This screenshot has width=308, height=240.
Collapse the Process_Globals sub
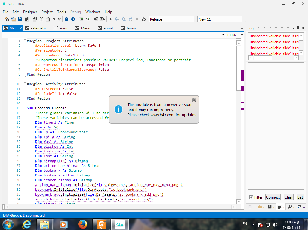tap(25, 108)
